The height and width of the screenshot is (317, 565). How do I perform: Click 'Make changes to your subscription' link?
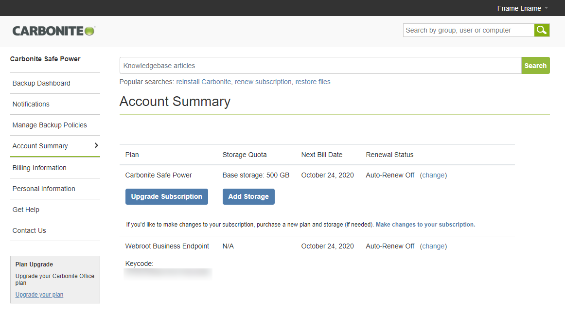(x=425, y=225)
